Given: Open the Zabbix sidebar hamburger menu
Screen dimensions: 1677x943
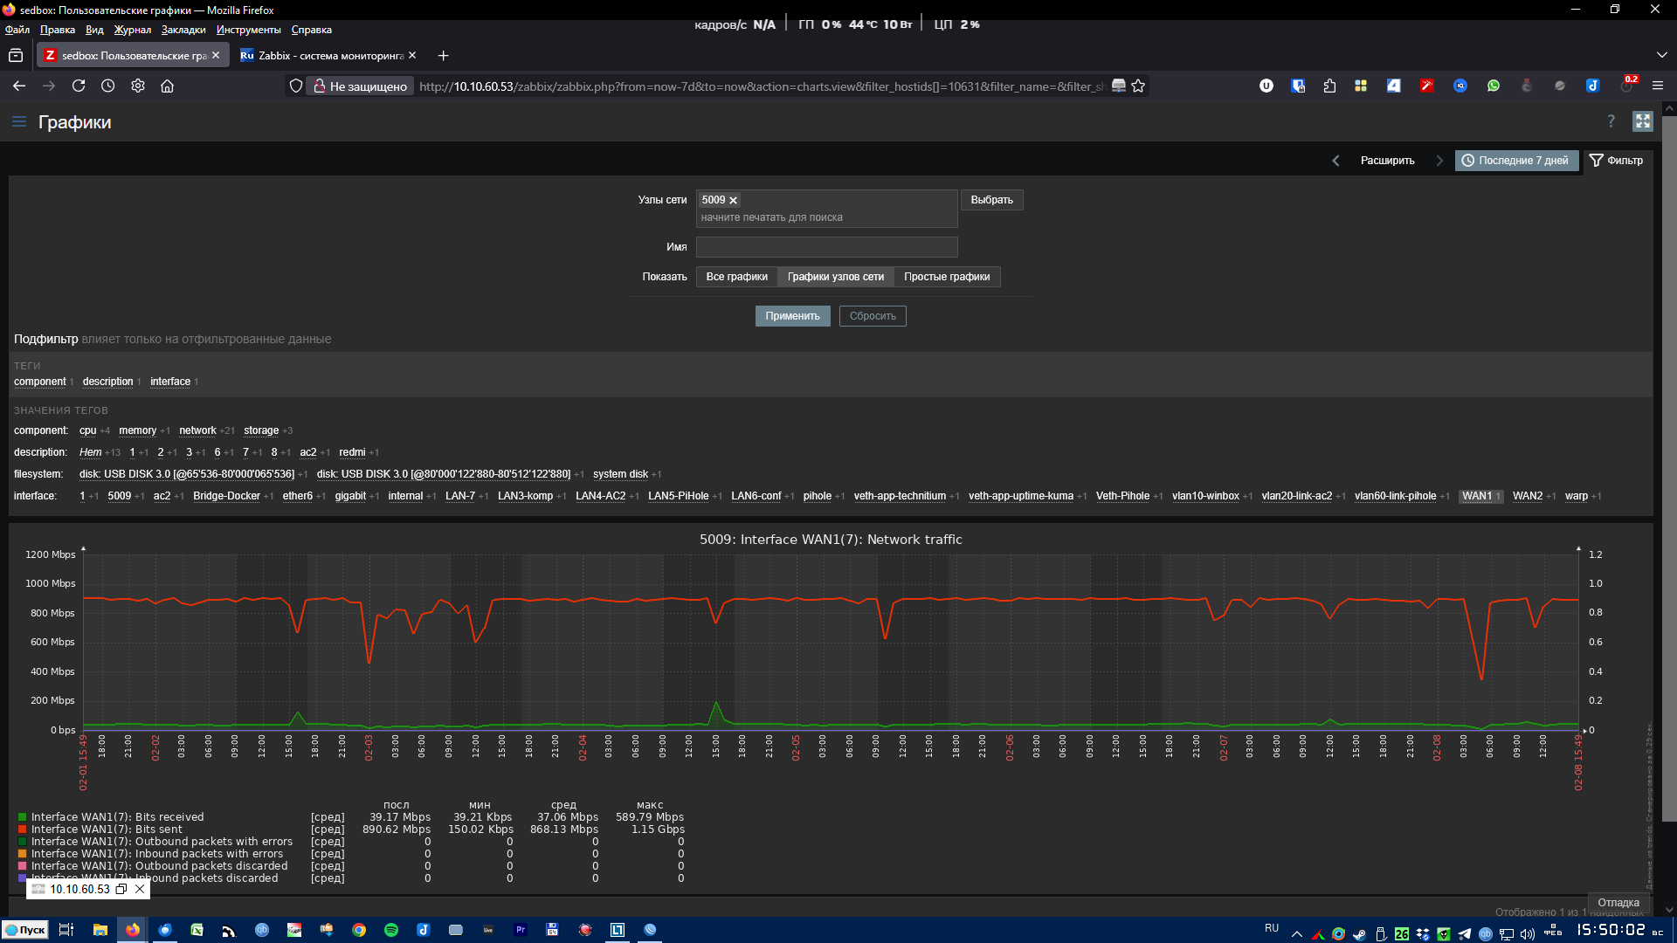Looking at the screenshot, I should (19, 122).
